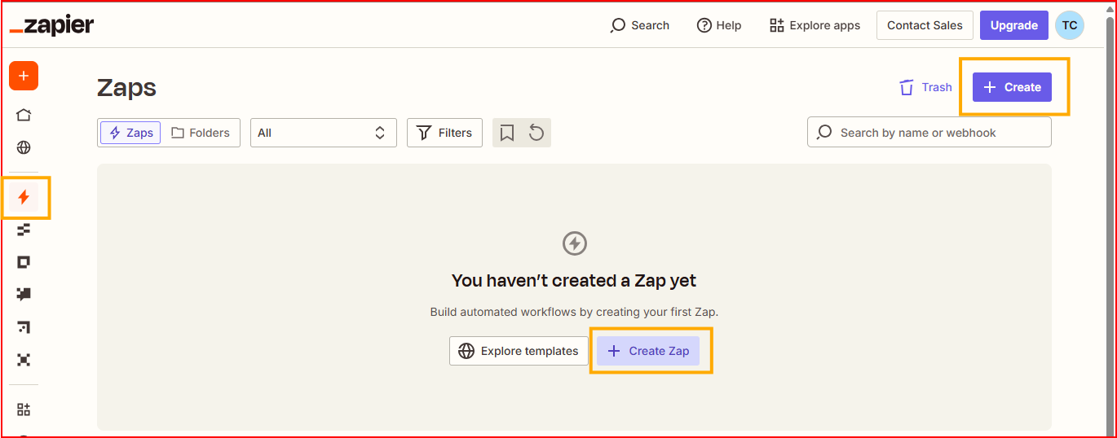Select the Zaps lightning icon in sidebar
The image size is (1117, 438).
pos(24,197)
